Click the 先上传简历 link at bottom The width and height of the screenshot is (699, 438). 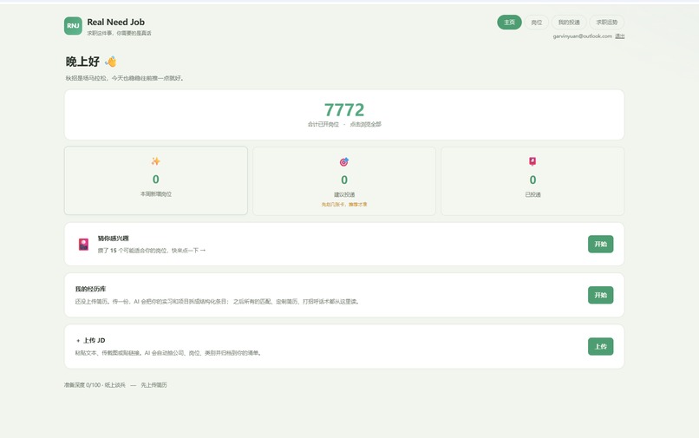point(154,385)
